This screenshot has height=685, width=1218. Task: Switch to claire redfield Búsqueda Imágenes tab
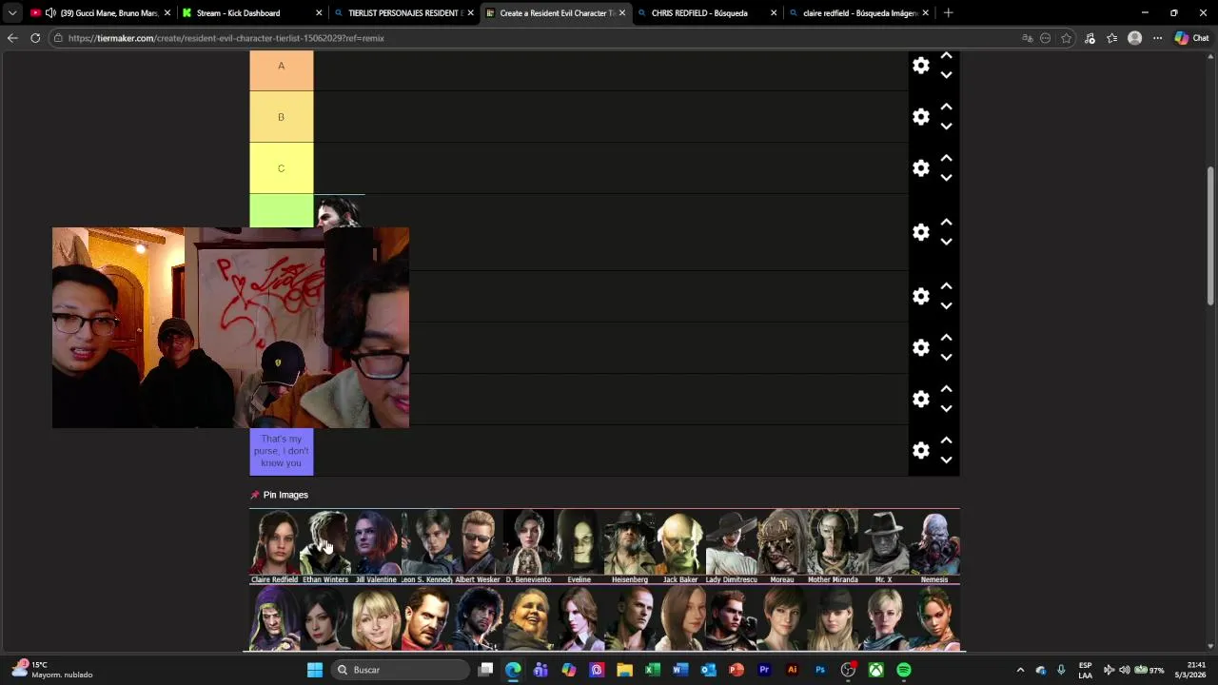point(859,13)
